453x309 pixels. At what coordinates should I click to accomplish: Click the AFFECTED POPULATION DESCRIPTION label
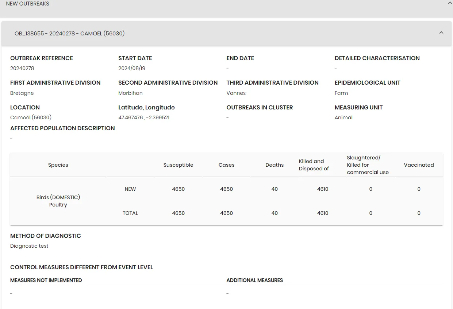(62, 128)
